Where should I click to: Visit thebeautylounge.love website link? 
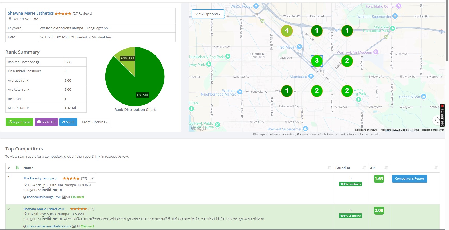44,197
